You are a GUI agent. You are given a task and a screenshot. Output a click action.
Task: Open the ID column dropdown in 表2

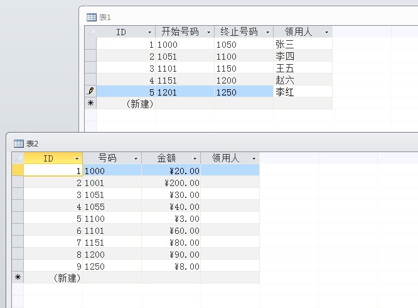77,158
